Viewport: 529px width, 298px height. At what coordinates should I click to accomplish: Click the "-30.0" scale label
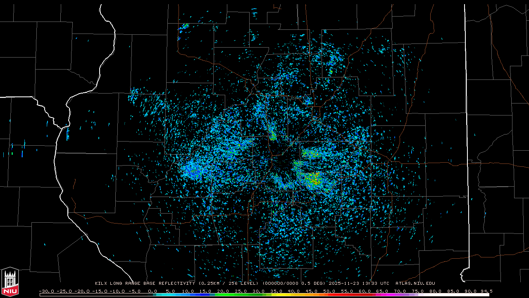[46, 291]
